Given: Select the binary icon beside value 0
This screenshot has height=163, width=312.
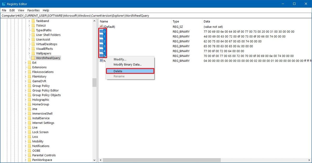Looking at the screenshot, I should (x=102, y=32).
